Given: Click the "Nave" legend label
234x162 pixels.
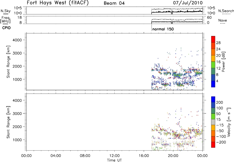Looking at the screenshot, I should pos(223,20).
